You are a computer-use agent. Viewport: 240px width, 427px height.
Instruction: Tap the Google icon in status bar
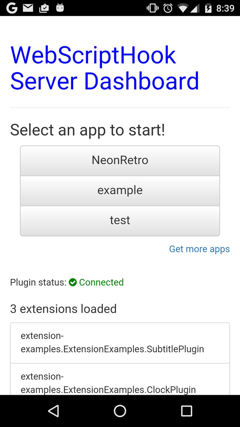12,8
